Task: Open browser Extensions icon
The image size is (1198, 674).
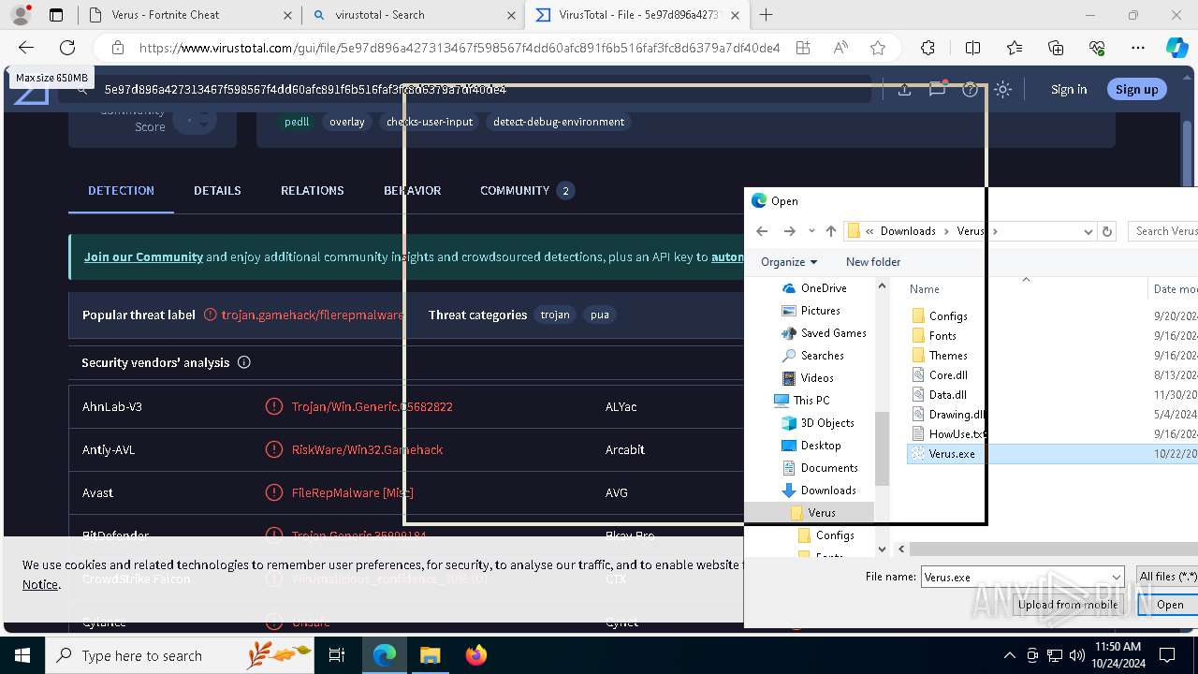Action: pyautogui.click(x=928, y=48)
